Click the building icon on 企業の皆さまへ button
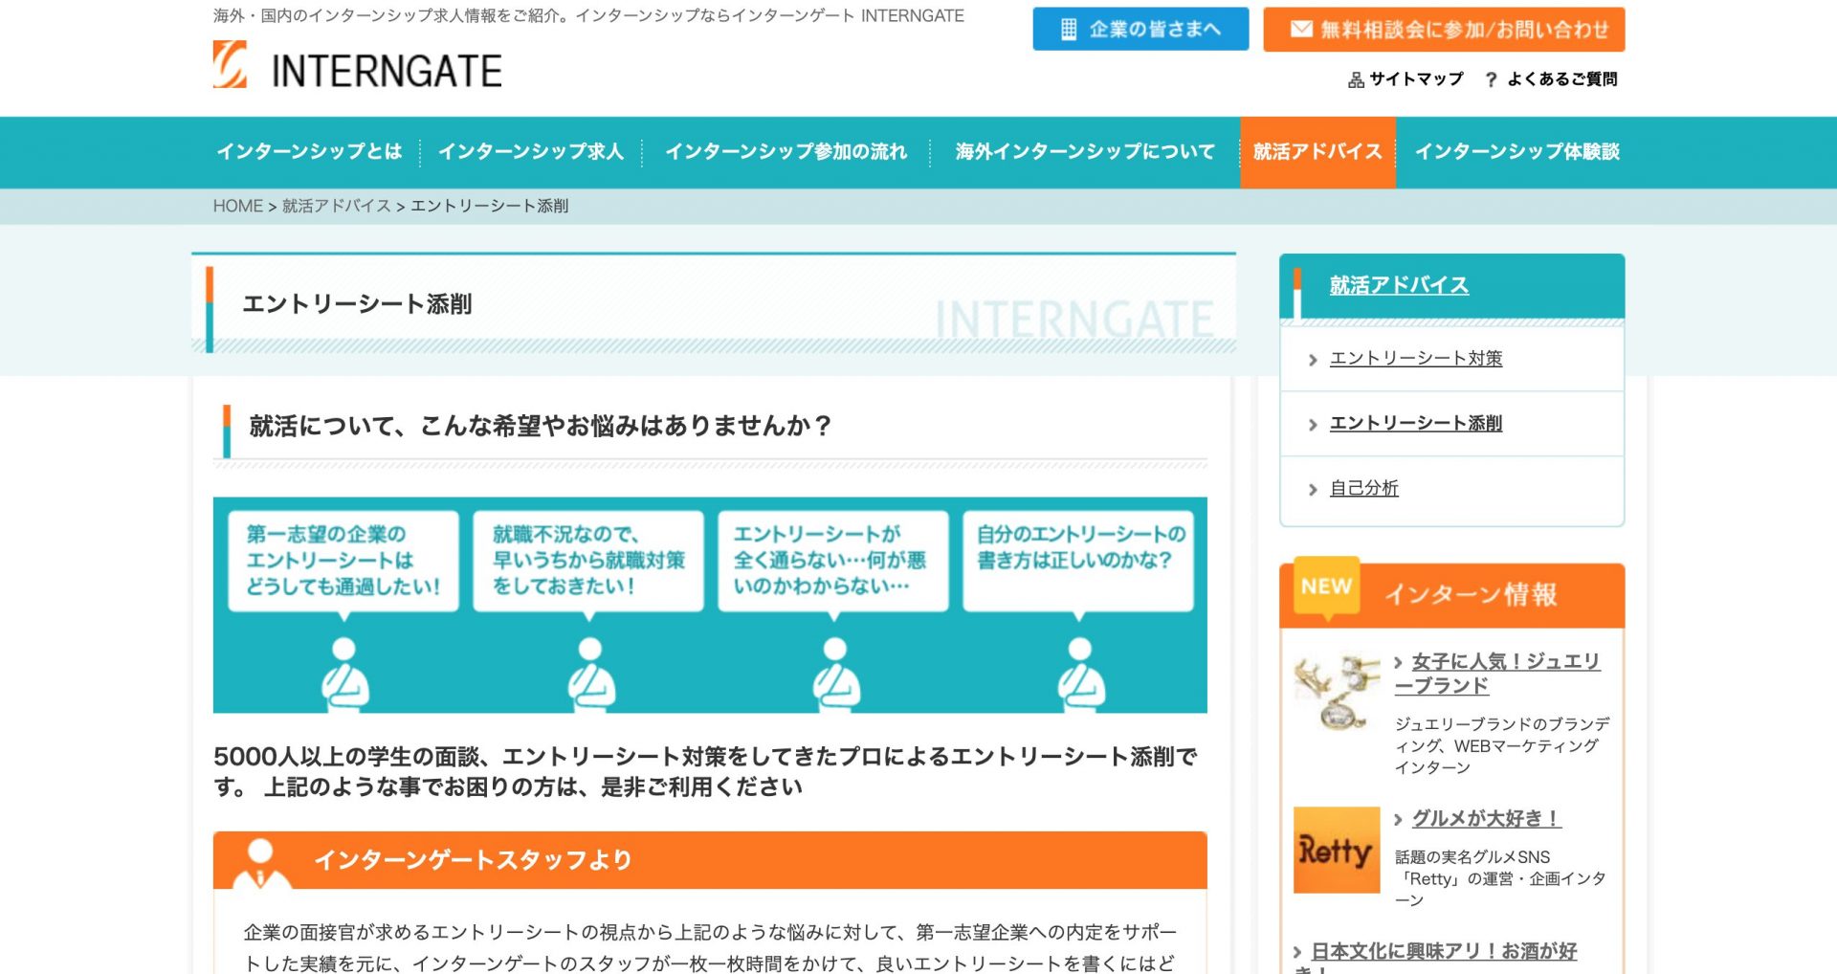 [1069, 30]
